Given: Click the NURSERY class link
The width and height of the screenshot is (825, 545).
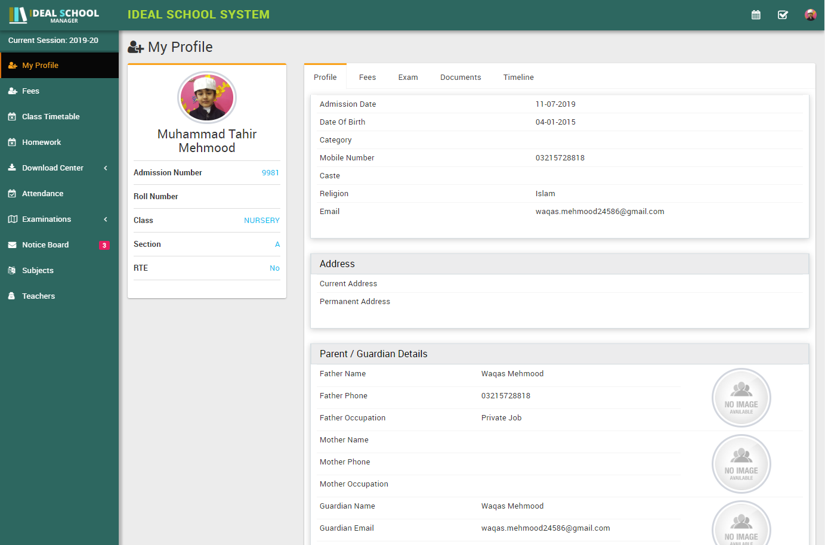Looking at the screenshot, I should (262, 221).
